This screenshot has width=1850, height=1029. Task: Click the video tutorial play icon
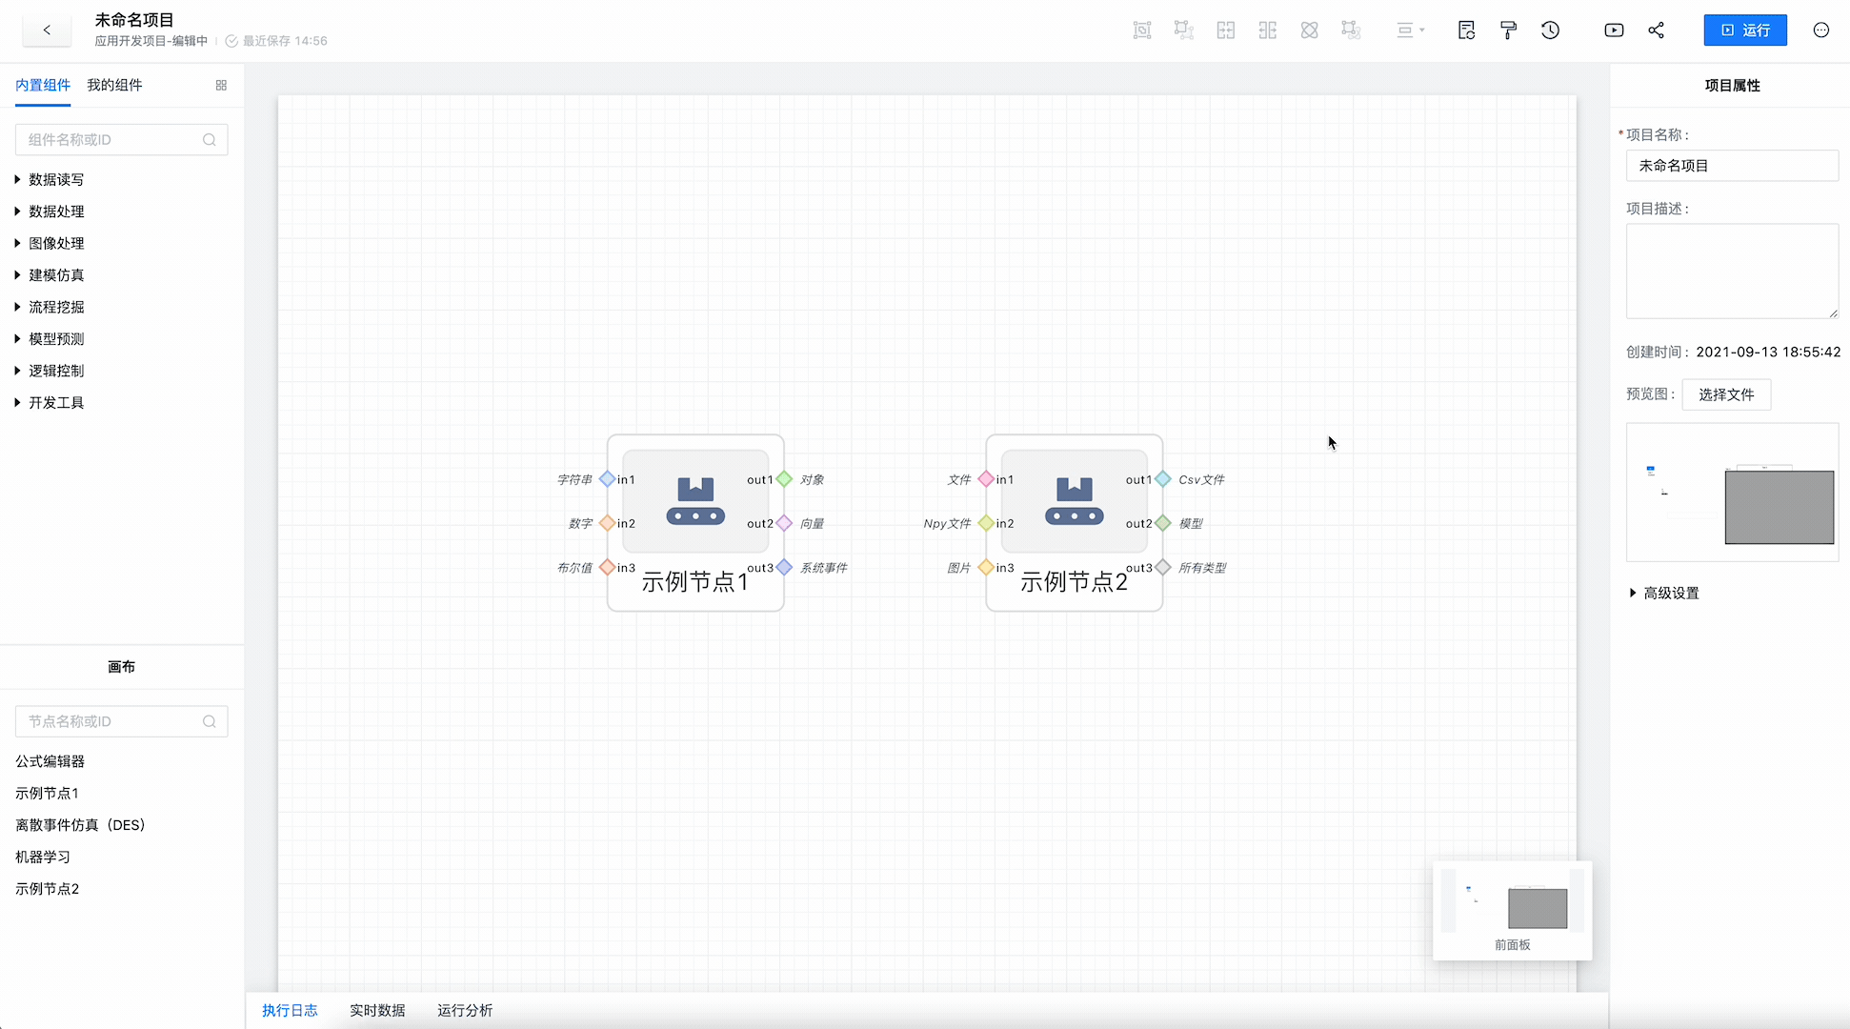coord(1614,30)
